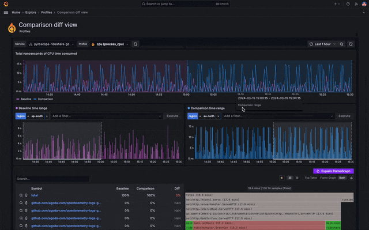Focus the Search or jump to field
Image resolution: width=369 pixels, height=230 pixels.
(186, 4)
